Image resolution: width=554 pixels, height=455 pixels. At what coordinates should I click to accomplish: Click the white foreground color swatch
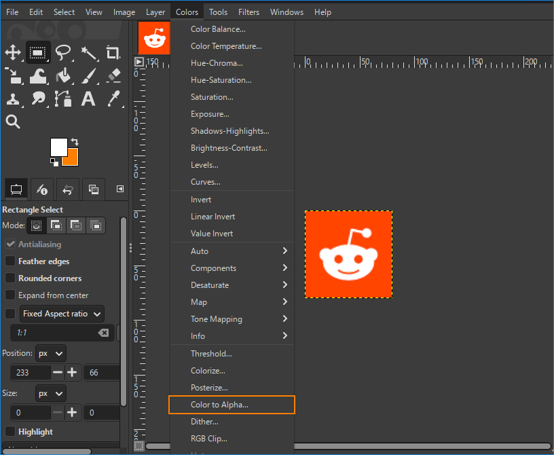point(58,147)
